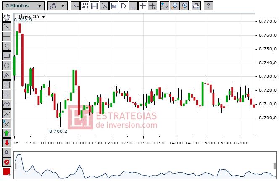The image size is (279, 181).
Task: Toggle the VOL volume display
Action: coord(75,6)
